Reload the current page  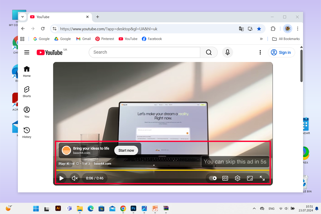pyautogui.click(x=43, y=29)
